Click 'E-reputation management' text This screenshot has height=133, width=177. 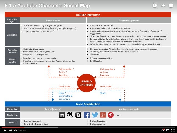(36, 54)
